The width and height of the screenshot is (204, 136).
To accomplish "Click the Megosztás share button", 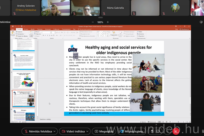I will 104,131.
